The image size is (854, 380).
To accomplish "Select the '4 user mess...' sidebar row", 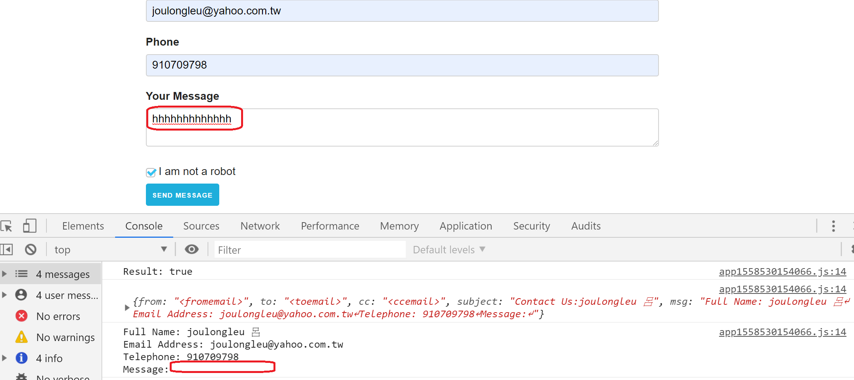I will [51, 295].
